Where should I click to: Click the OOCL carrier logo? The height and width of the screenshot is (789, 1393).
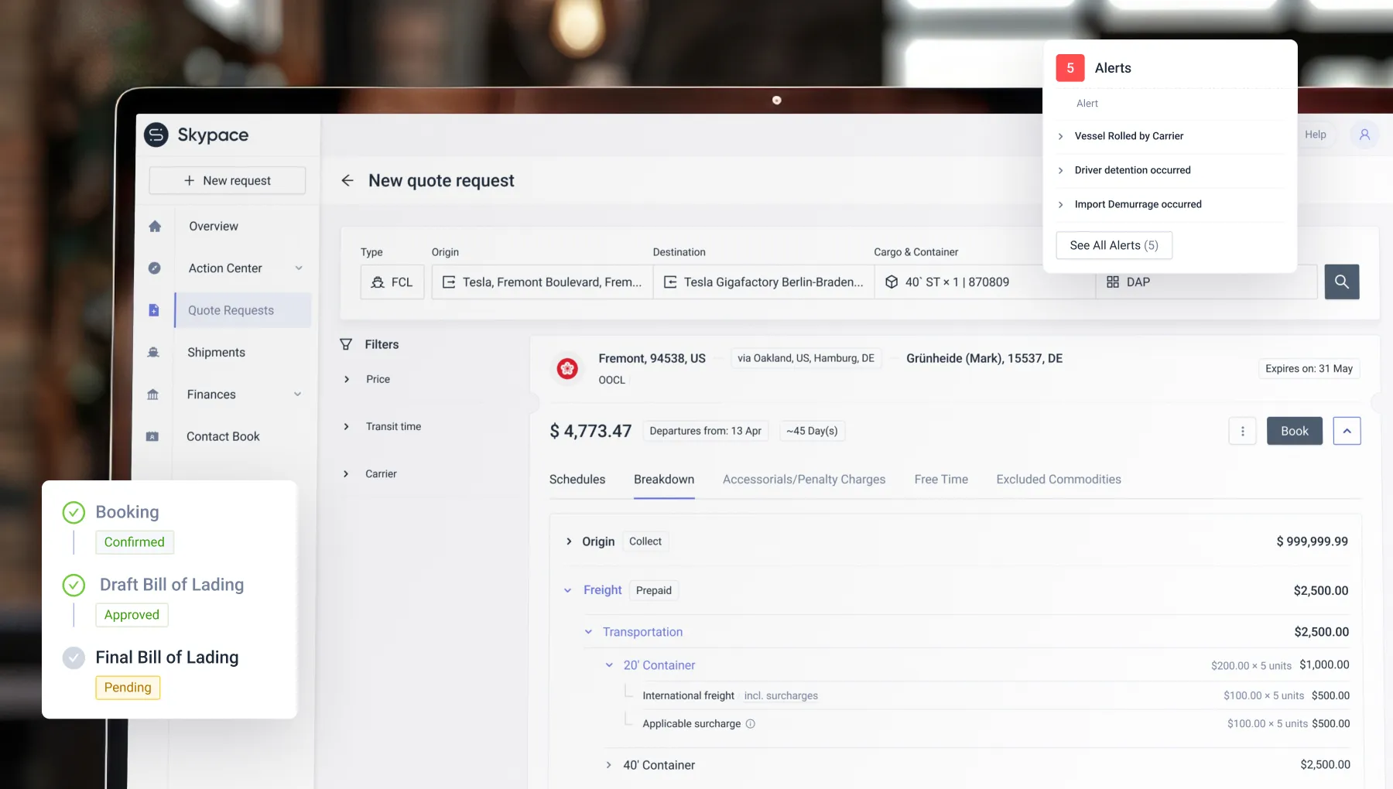[x=567, y=369]
